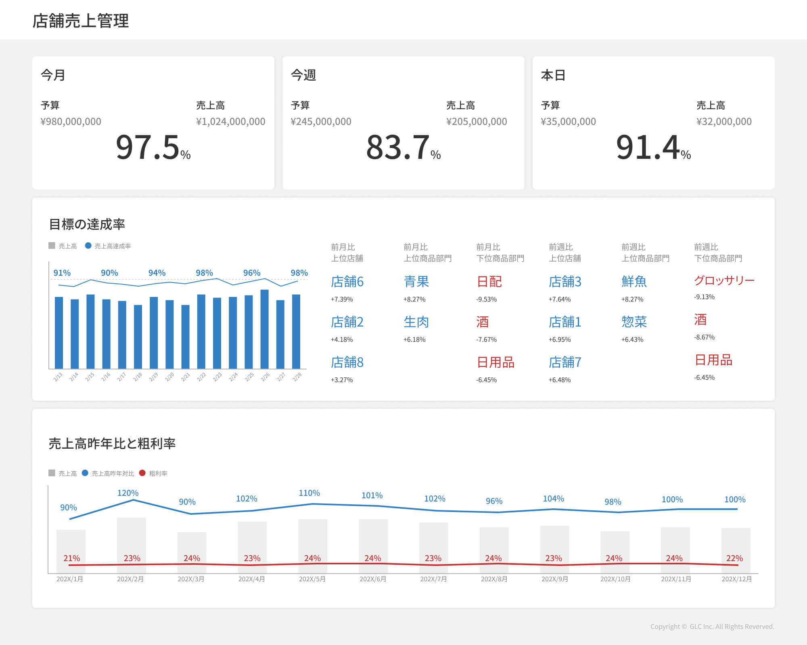The width and height of the screenshot is (807, 645).
Task: Click the blue 売上高昨年対比 legend dot
Action: click(x=85, y=473)
